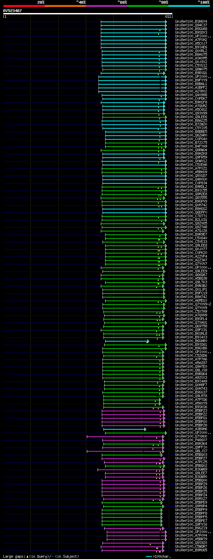The height and width of the screenshot is (559, 213).
Task: Open hit UniRef100_Q94C37
Action: (x=191, y=25)
